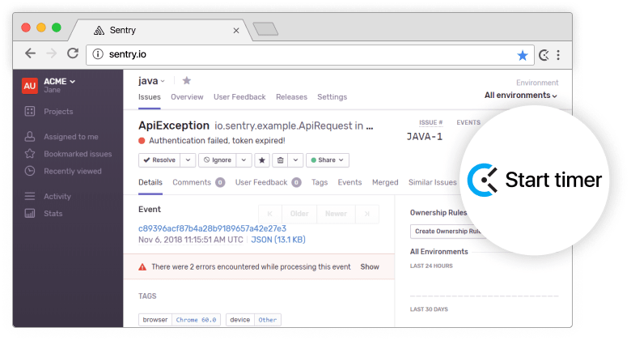Open the Clockify extension icon in toolbar
Screen dimensions: 631x349
[x=544, y=55]
